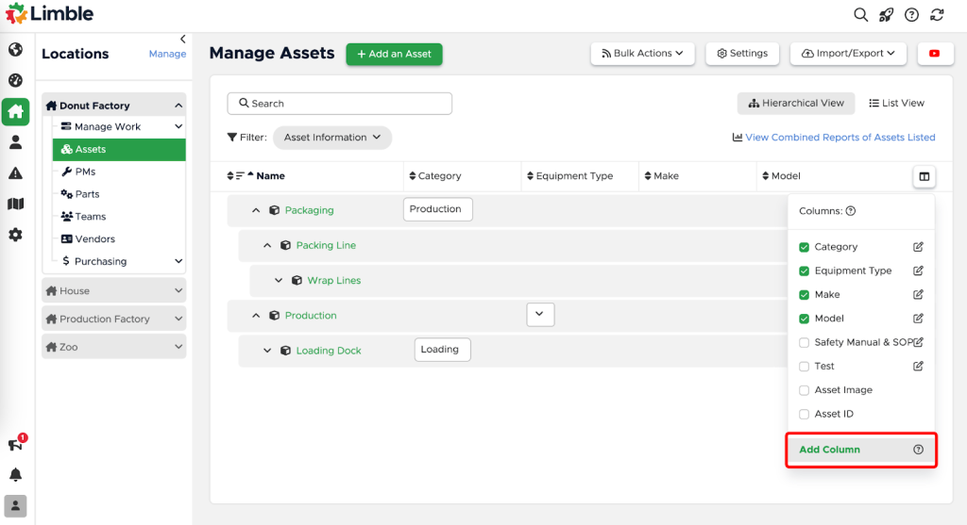
Task: Enable the Safety Manual & SOP checkbox
Action: pos(805,343)
